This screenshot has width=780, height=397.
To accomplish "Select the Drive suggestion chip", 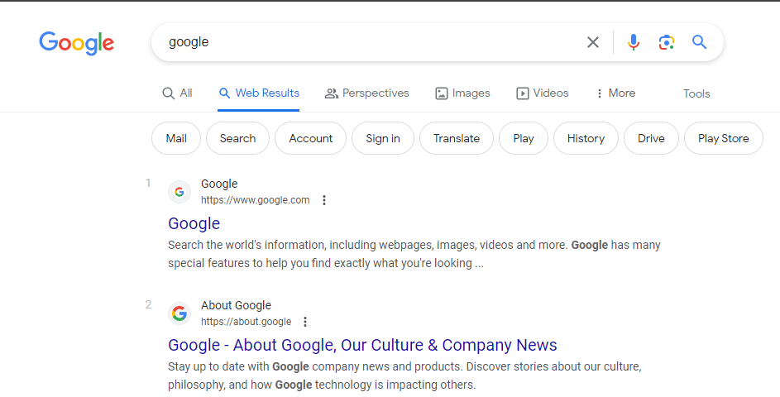I will [x=651, y=138].
